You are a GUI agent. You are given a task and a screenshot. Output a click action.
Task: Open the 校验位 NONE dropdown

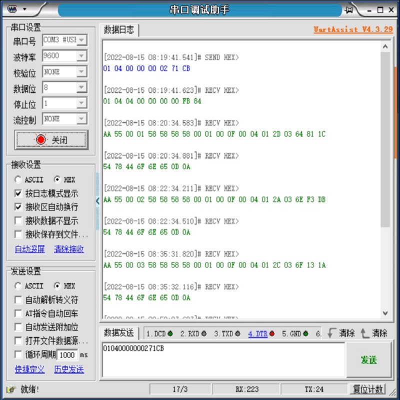point(81,71)
